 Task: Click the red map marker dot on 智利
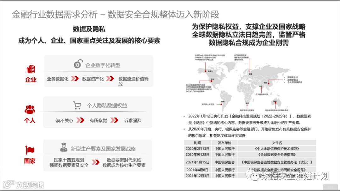221,104
